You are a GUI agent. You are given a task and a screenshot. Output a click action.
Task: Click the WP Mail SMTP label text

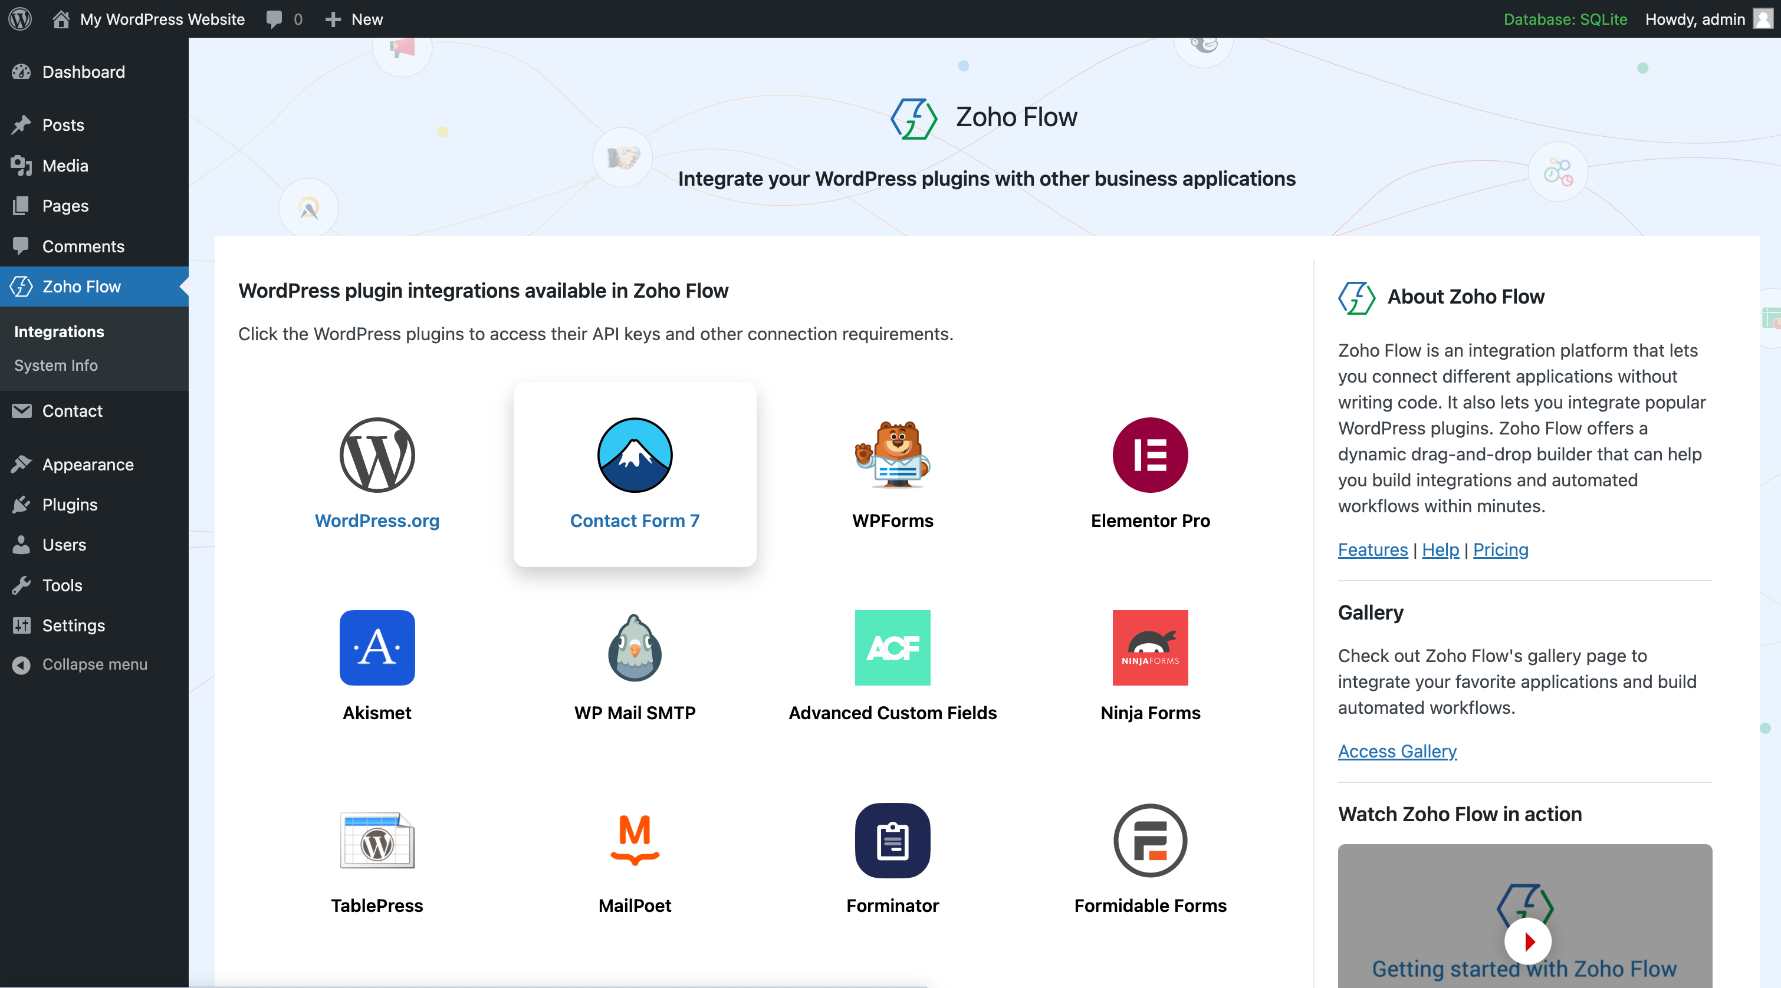coord(635,713)
